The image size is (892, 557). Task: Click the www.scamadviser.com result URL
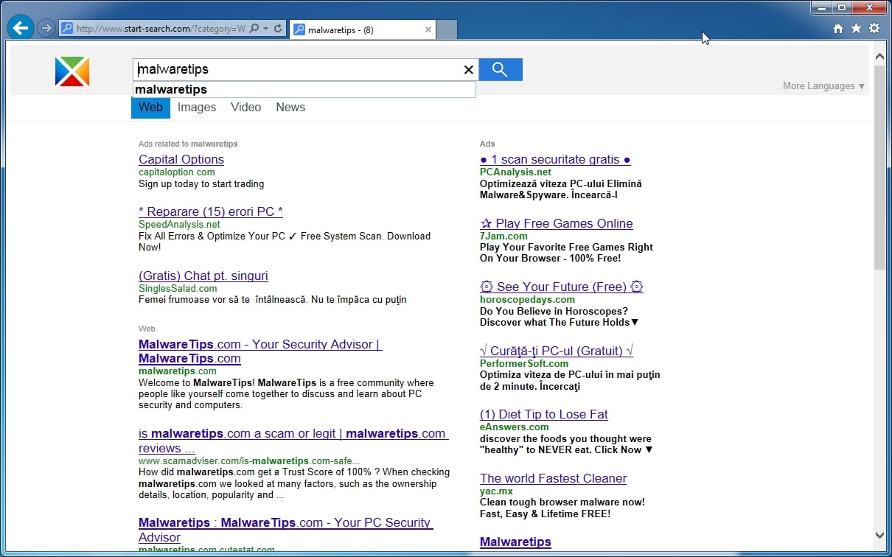click(249, 461)
